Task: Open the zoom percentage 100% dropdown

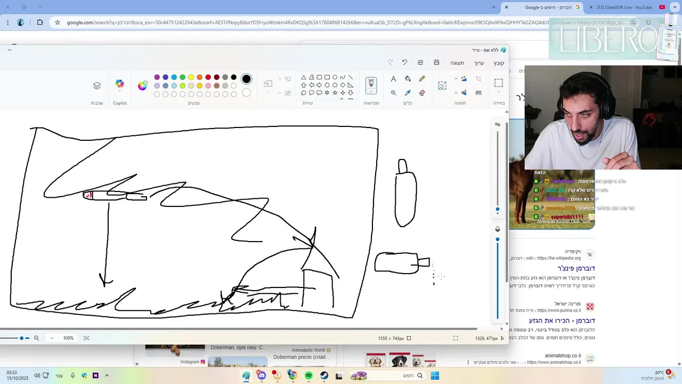Action: tap(52, 338)
